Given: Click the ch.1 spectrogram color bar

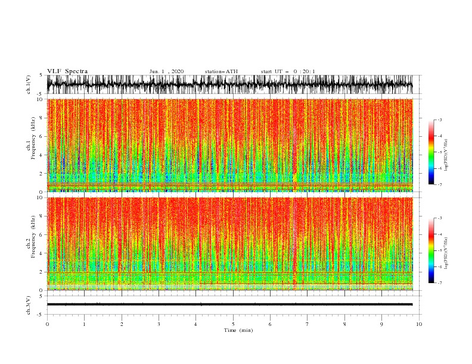Looking at the screenshot, I should click(x=431, y=152).
